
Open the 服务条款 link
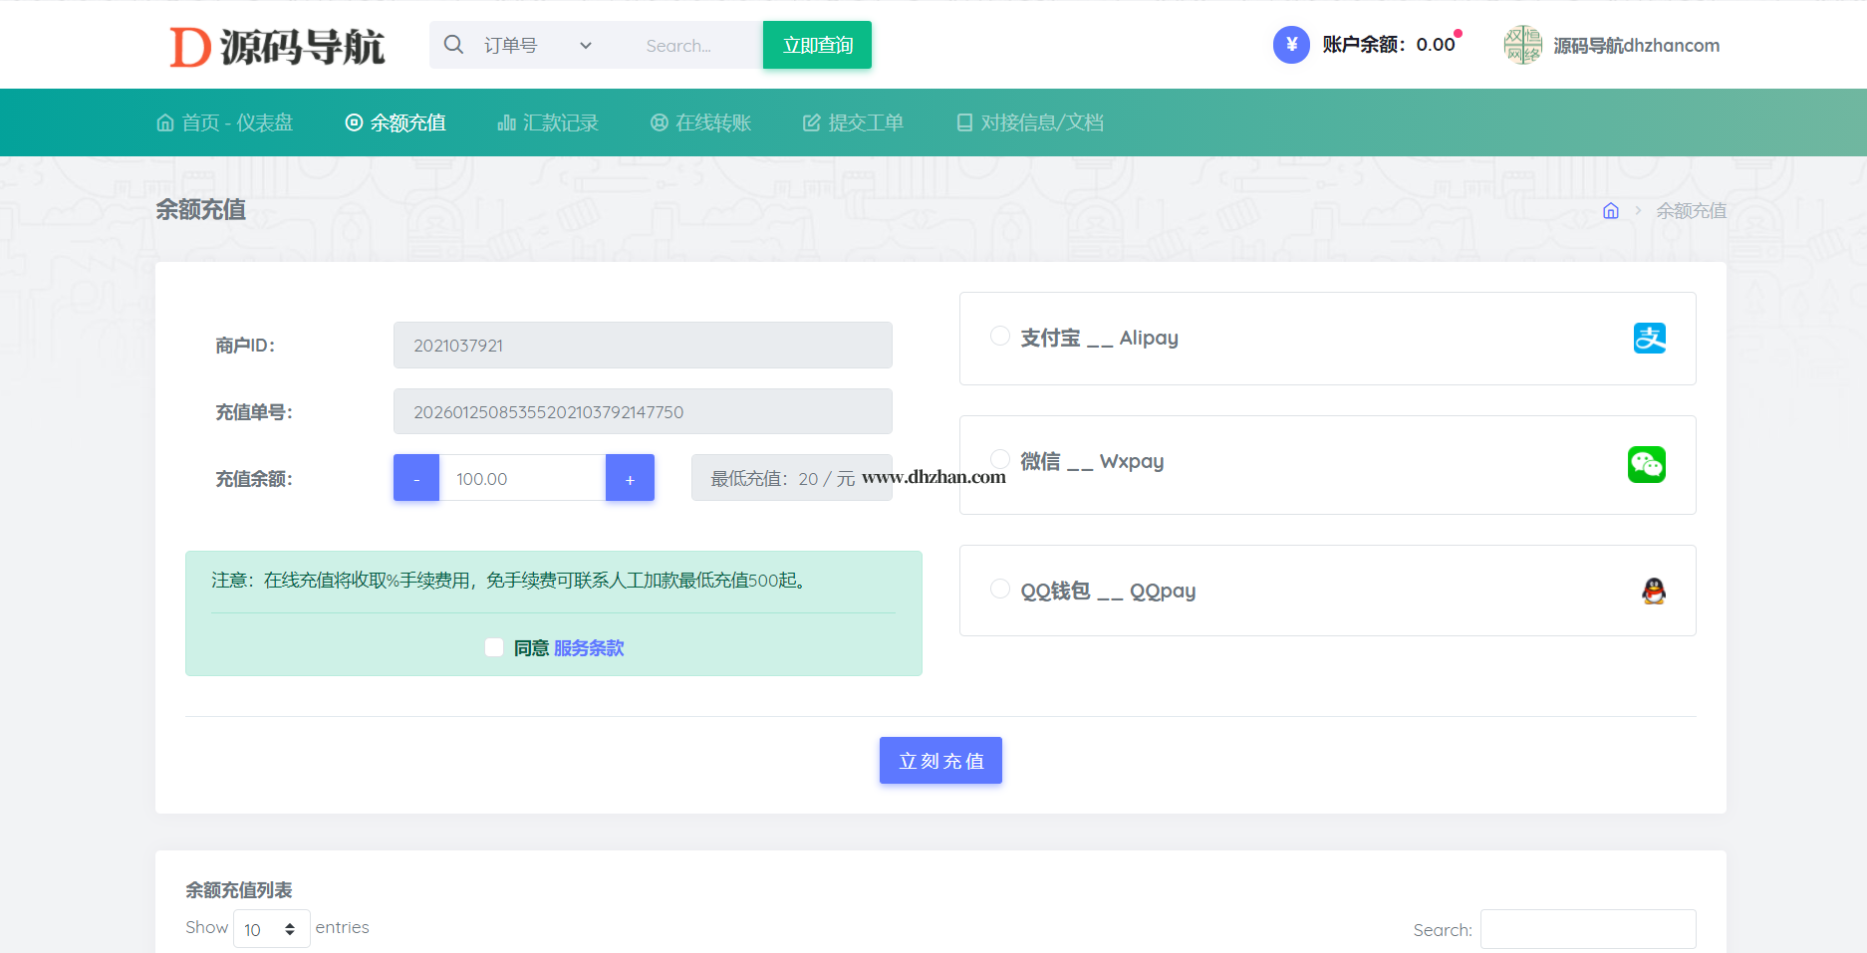(x=589, y=648)
